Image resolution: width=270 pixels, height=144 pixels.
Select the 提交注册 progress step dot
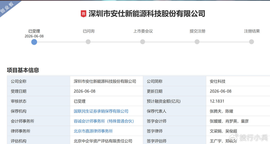coord(197,42)
